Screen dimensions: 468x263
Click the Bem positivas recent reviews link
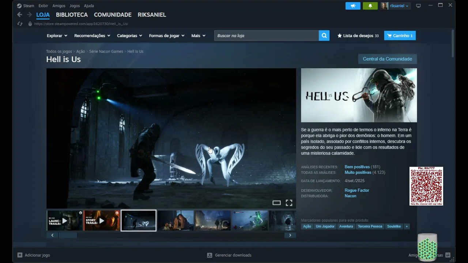pos(357,167)
